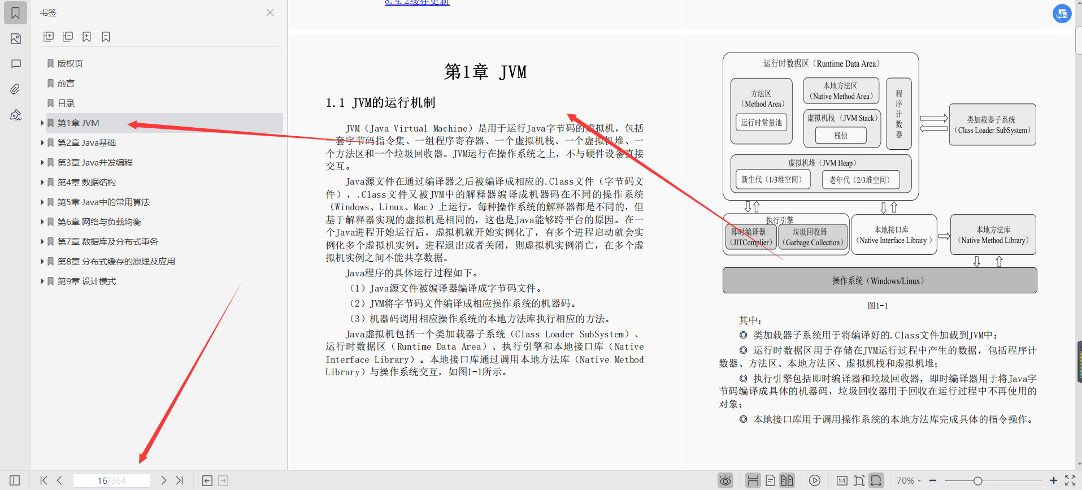Expand the 第9章 设计模式 bookmark
This screenshot has width=1082, height=490.
click(42, 281)
